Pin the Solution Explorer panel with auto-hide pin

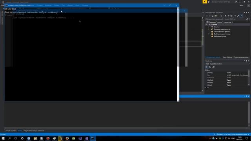point(247,13)
